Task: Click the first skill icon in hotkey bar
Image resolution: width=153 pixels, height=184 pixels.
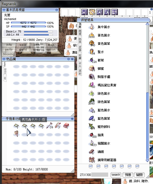Action: pyautogui.click(x=85, y=12)
